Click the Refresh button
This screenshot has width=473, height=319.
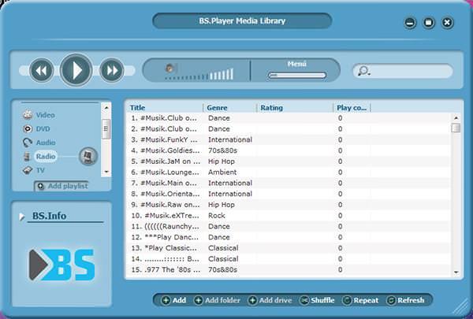[406, 300]
